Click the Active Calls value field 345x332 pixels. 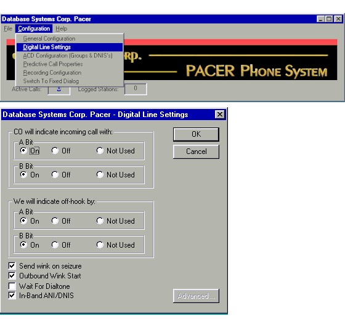click(59, 90)
